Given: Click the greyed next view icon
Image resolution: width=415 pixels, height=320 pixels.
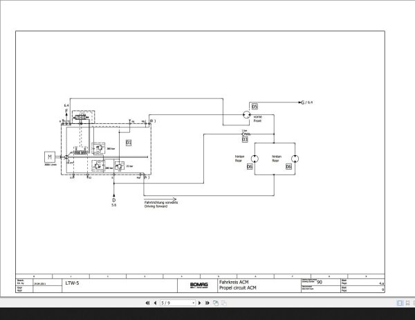Looking at the screenshot, I should tap(224, 303).
